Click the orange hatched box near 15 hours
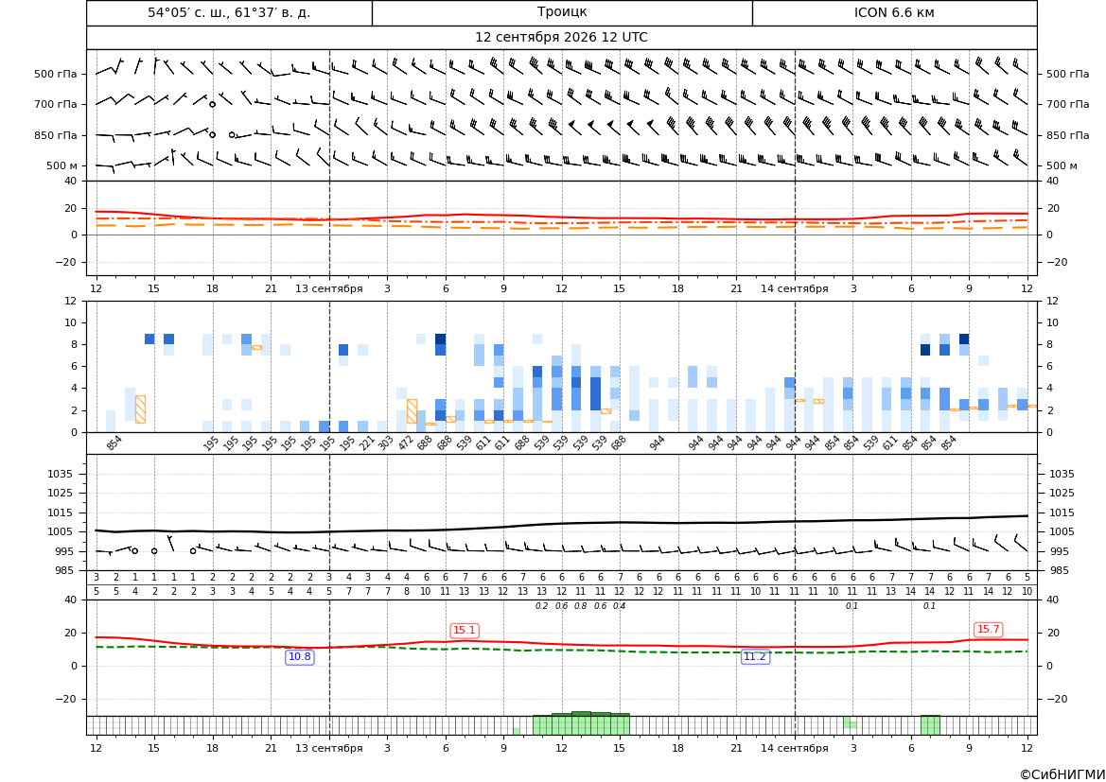 coord(140,409)
